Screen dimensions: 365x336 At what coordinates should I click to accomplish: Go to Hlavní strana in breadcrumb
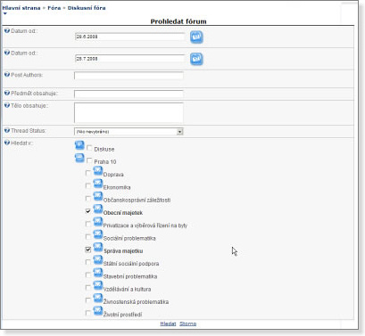click(x=21, y=8)
